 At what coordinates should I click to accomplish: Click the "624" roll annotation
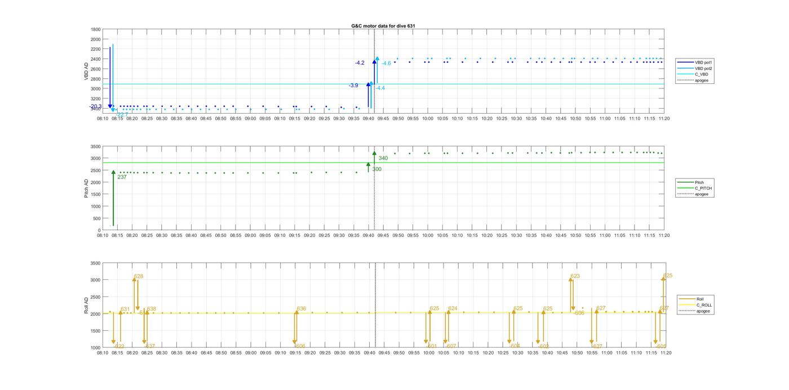453,308
